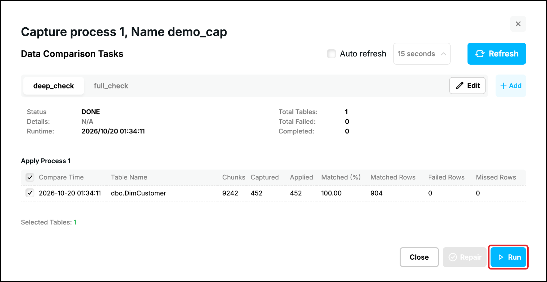Screen dimensions: 547x282
Task: Close the dialog with the X icon
Action: click(518, 24)
